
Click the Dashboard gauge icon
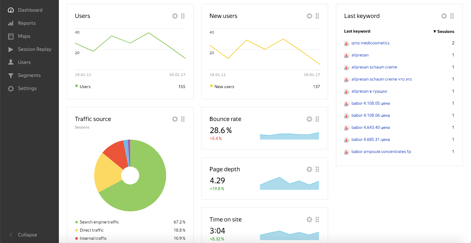(x=11, y=10)
